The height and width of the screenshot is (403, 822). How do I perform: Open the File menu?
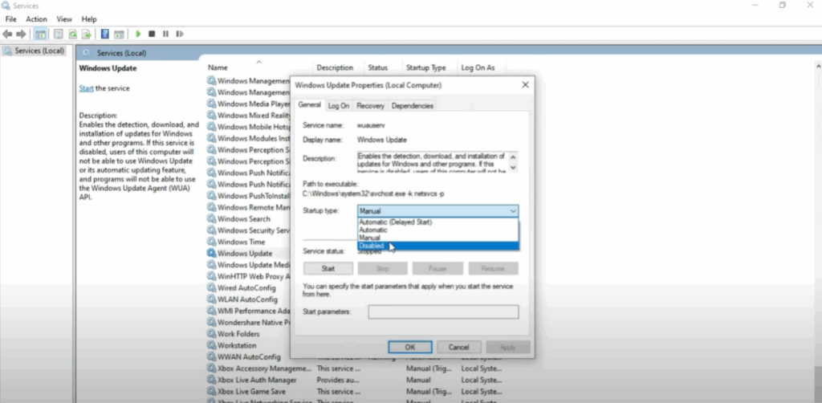[x=11, y=19]
